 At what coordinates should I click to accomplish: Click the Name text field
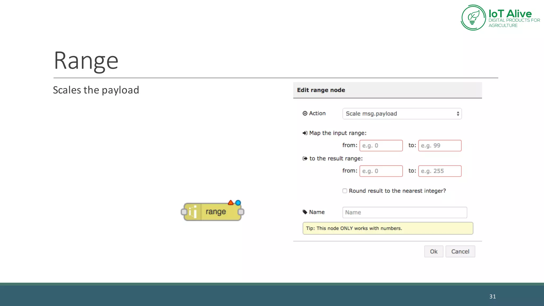(x=405, y=212)
